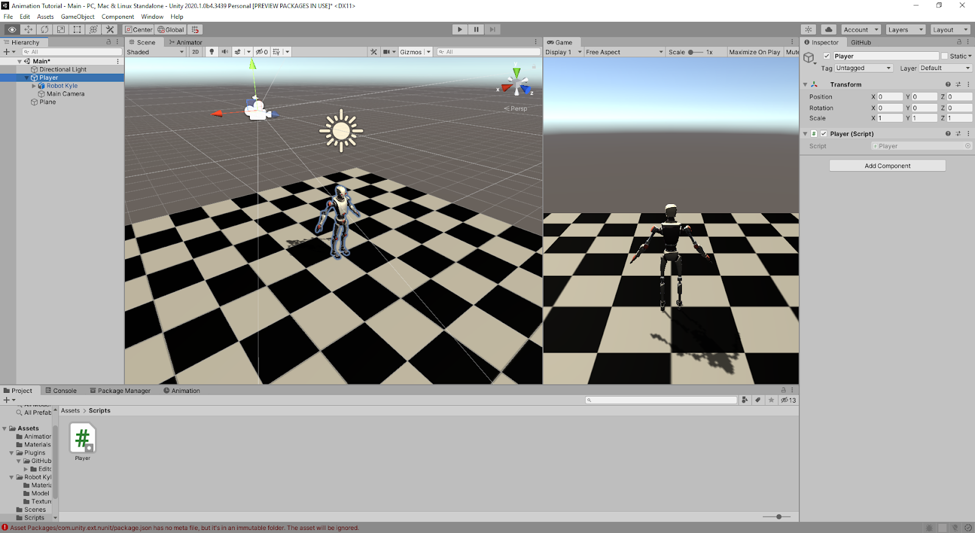Viewport: 975px width, 533px height.
Task: Switch to the Console tab
Action: coord(61,390)
